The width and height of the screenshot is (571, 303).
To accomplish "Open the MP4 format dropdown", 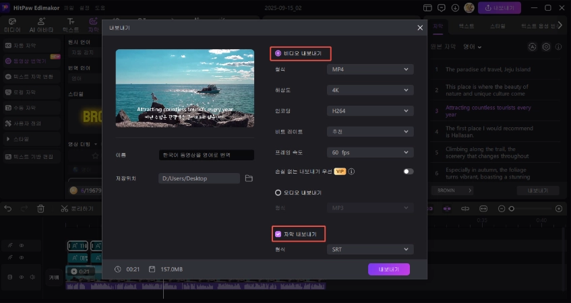I will pos(369,69).
